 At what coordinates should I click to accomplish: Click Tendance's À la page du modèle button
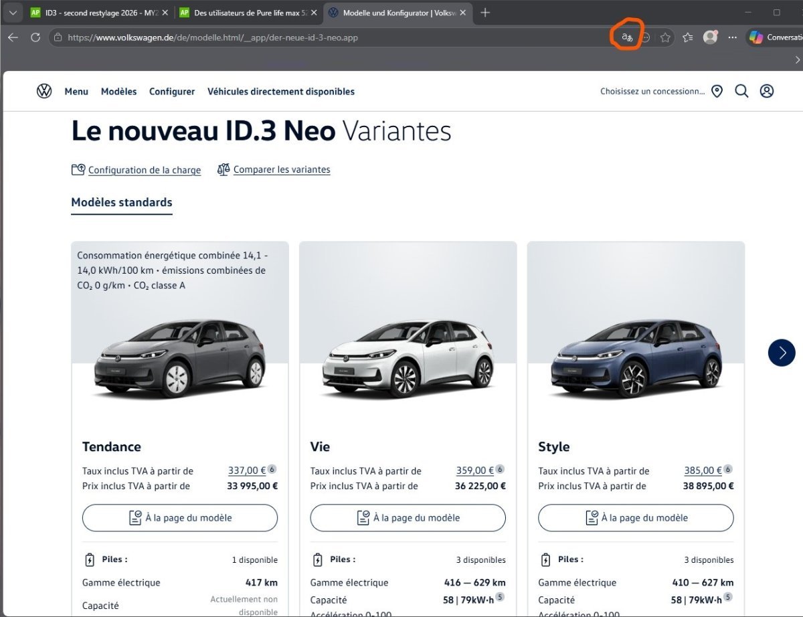(180, 518)
